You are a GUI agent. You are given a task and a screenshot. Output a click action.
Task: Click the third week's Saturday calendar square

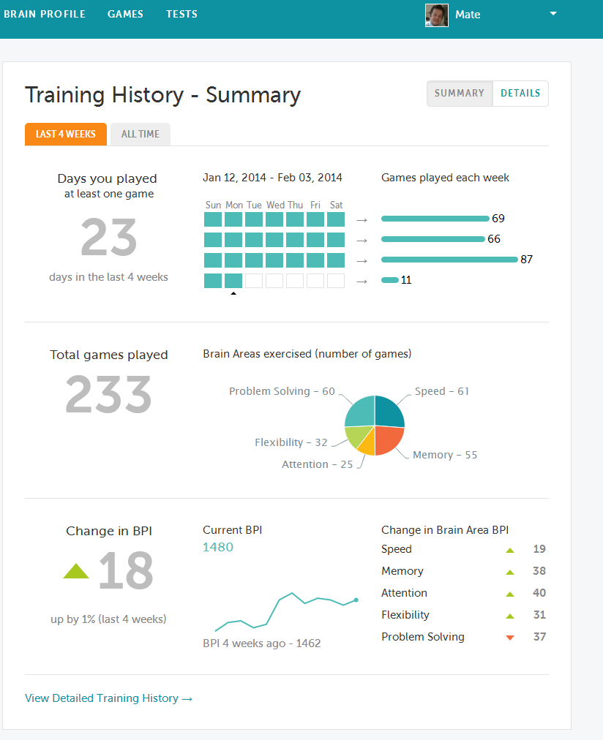[336, 260]
